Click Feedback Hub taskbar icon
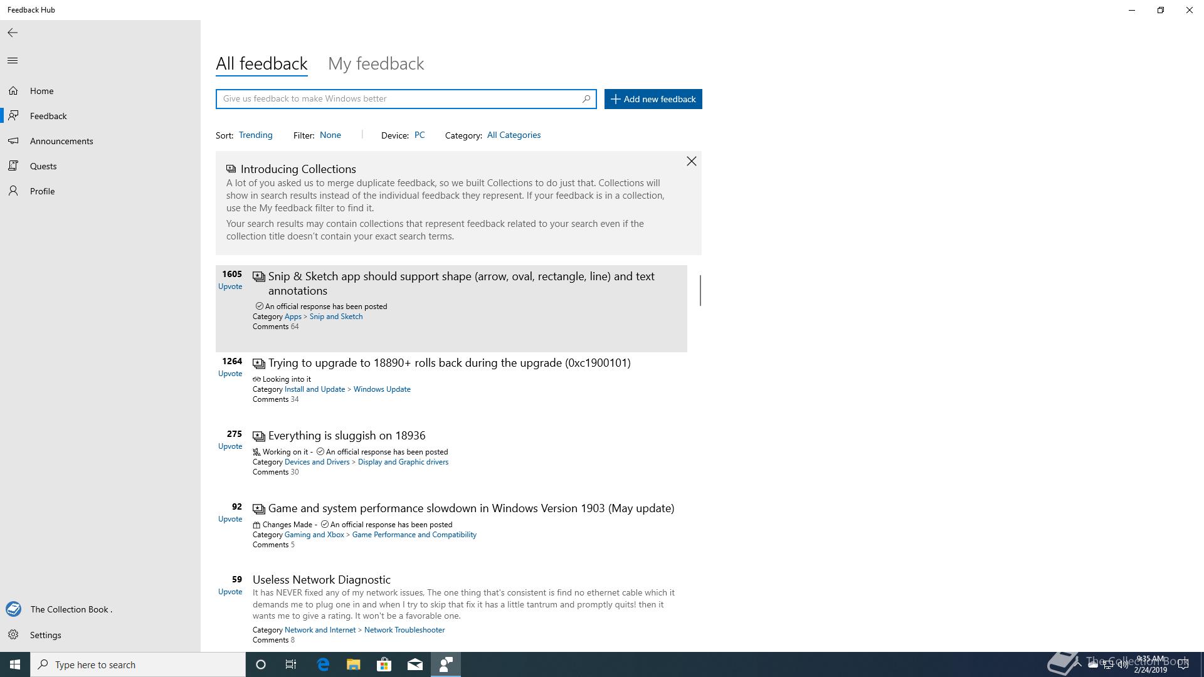1204x677 pixels. click(446, 664)
